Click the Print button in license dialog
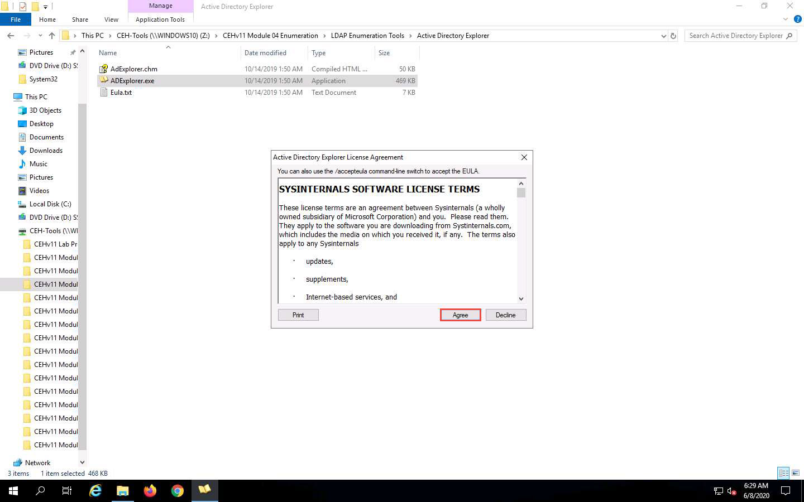 (x=298, y=315)
